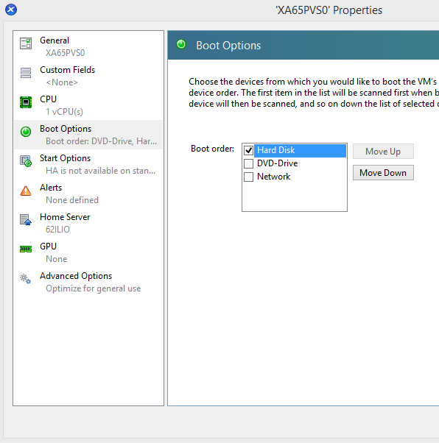This screenshot has height=443, width=439.
Task: Click the power icon in Boot Options header
Action: [x=181, y=44]
